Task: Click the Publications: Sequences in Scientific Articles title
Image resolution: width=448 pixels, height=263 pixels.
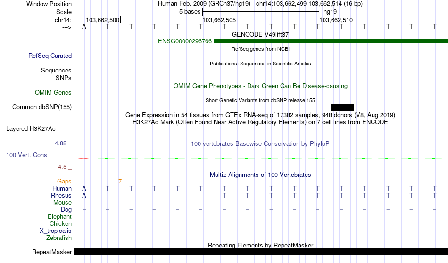Action: coord(260,64)
